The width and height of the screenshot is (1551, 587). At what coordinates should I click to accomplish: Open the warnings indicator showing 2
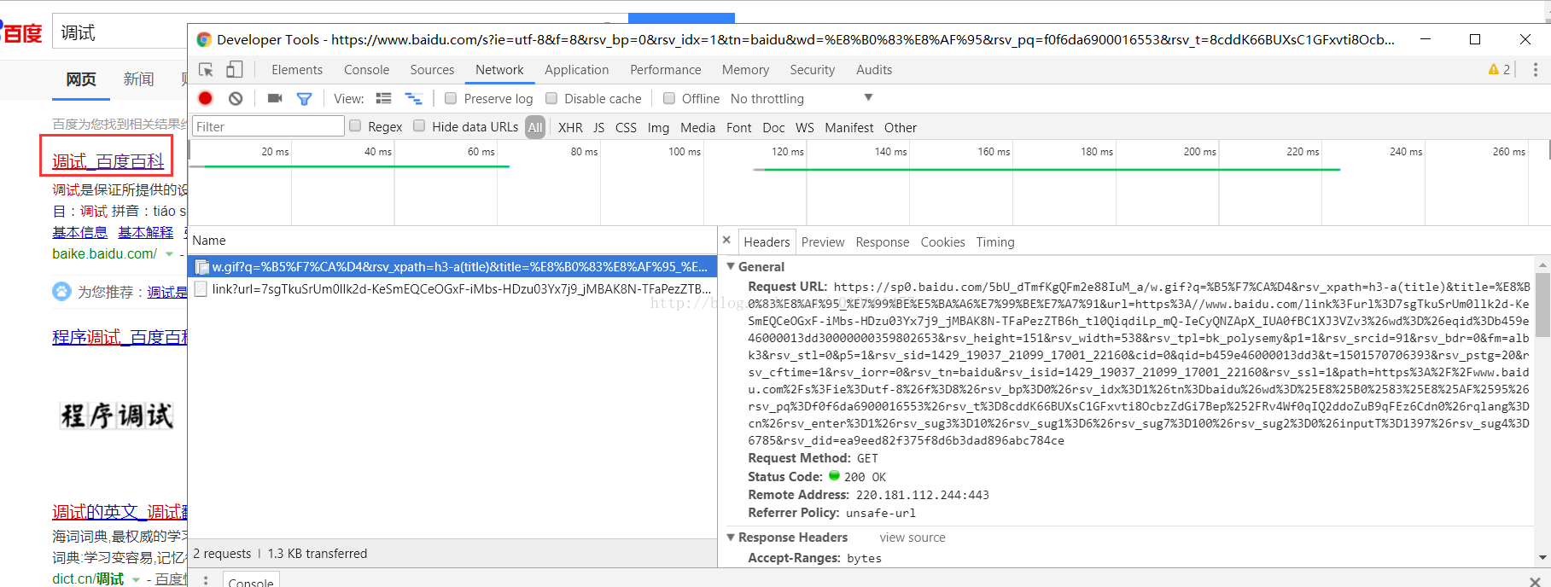[1500, 70]
